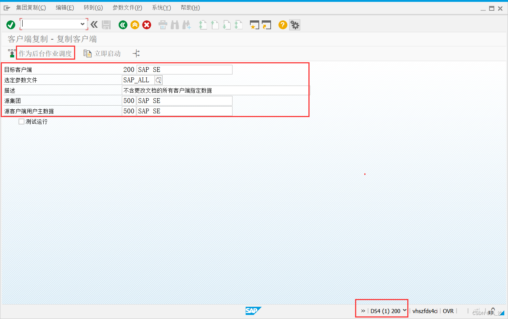The image size is (508, 319).
Task: Click the 源集团 field showing 500
Action: 129,101
